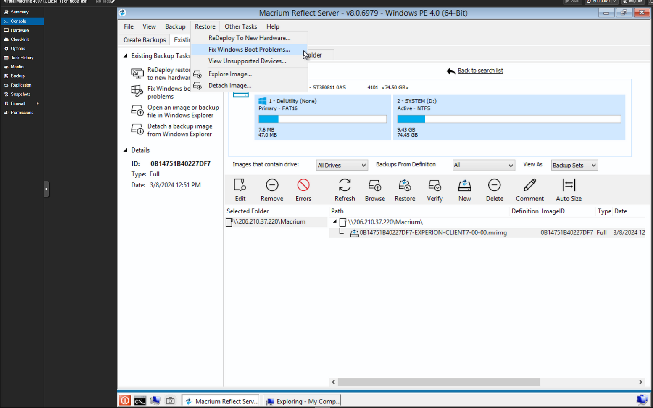Open the Console item in VM sidebar
Screen dimensions: 653x408
[x=22, y=21]
